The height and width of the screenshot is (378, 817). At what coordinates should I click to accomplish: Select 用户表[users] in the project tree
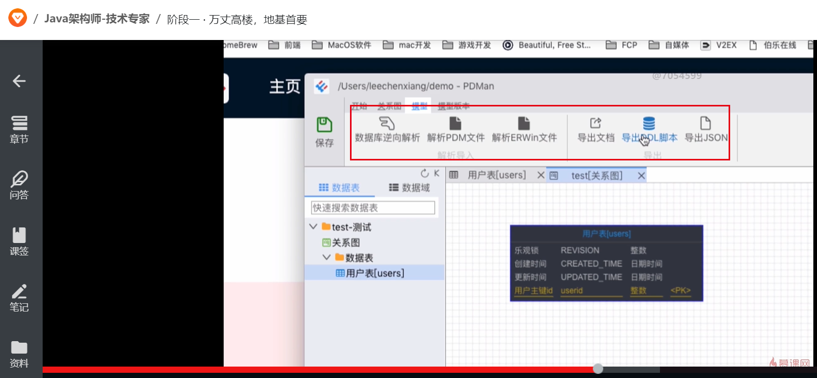370,273
